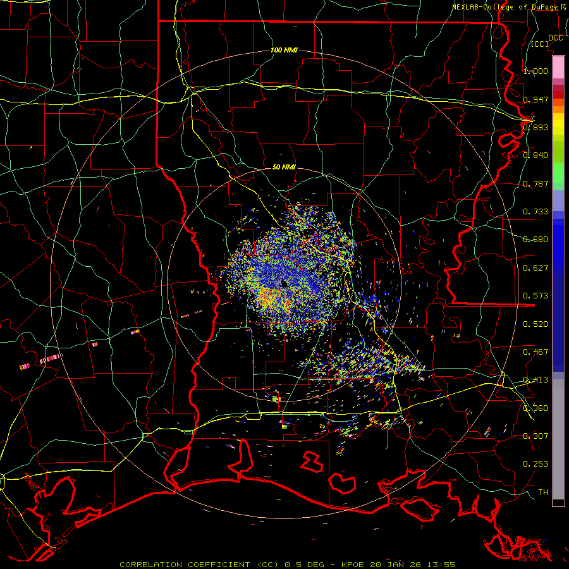This screenshot has height=569, width=569.
Task: Click the 0.253 scale value
Action: point(535,464)
